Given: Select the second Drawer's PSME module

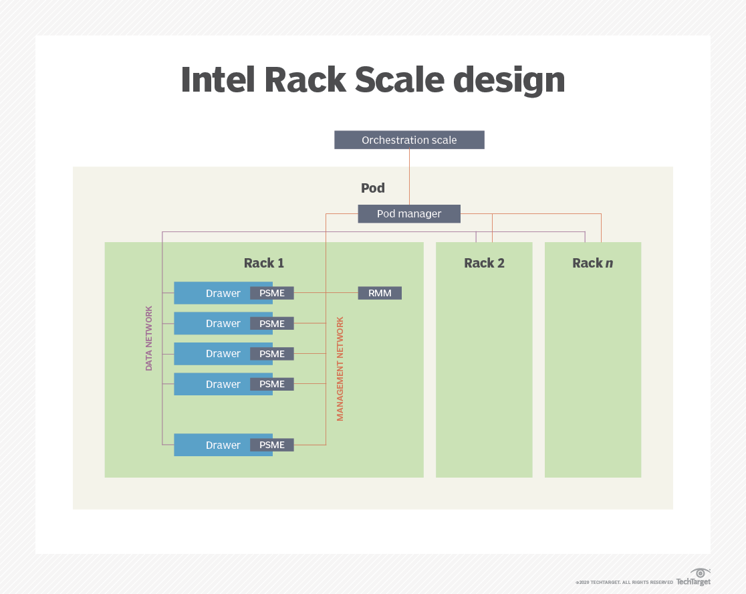Looking at the screenshot, I should point(272,323).
